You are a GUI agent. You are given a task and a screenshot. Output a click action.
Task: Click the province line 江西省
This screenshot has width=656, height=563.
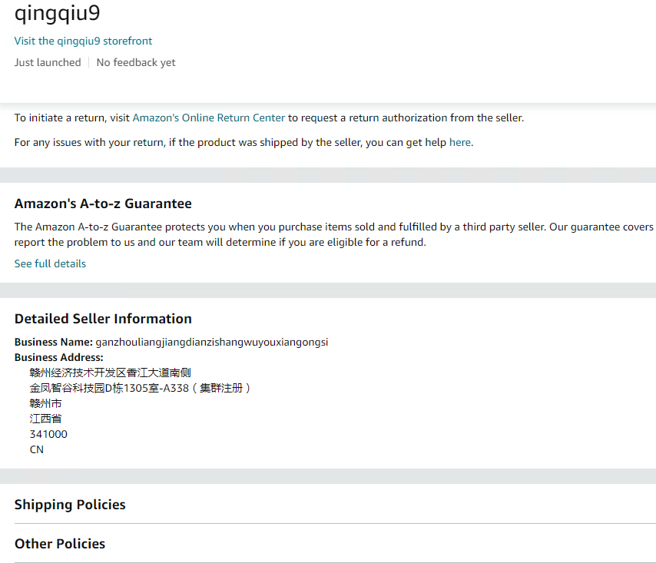coord(45,419)
